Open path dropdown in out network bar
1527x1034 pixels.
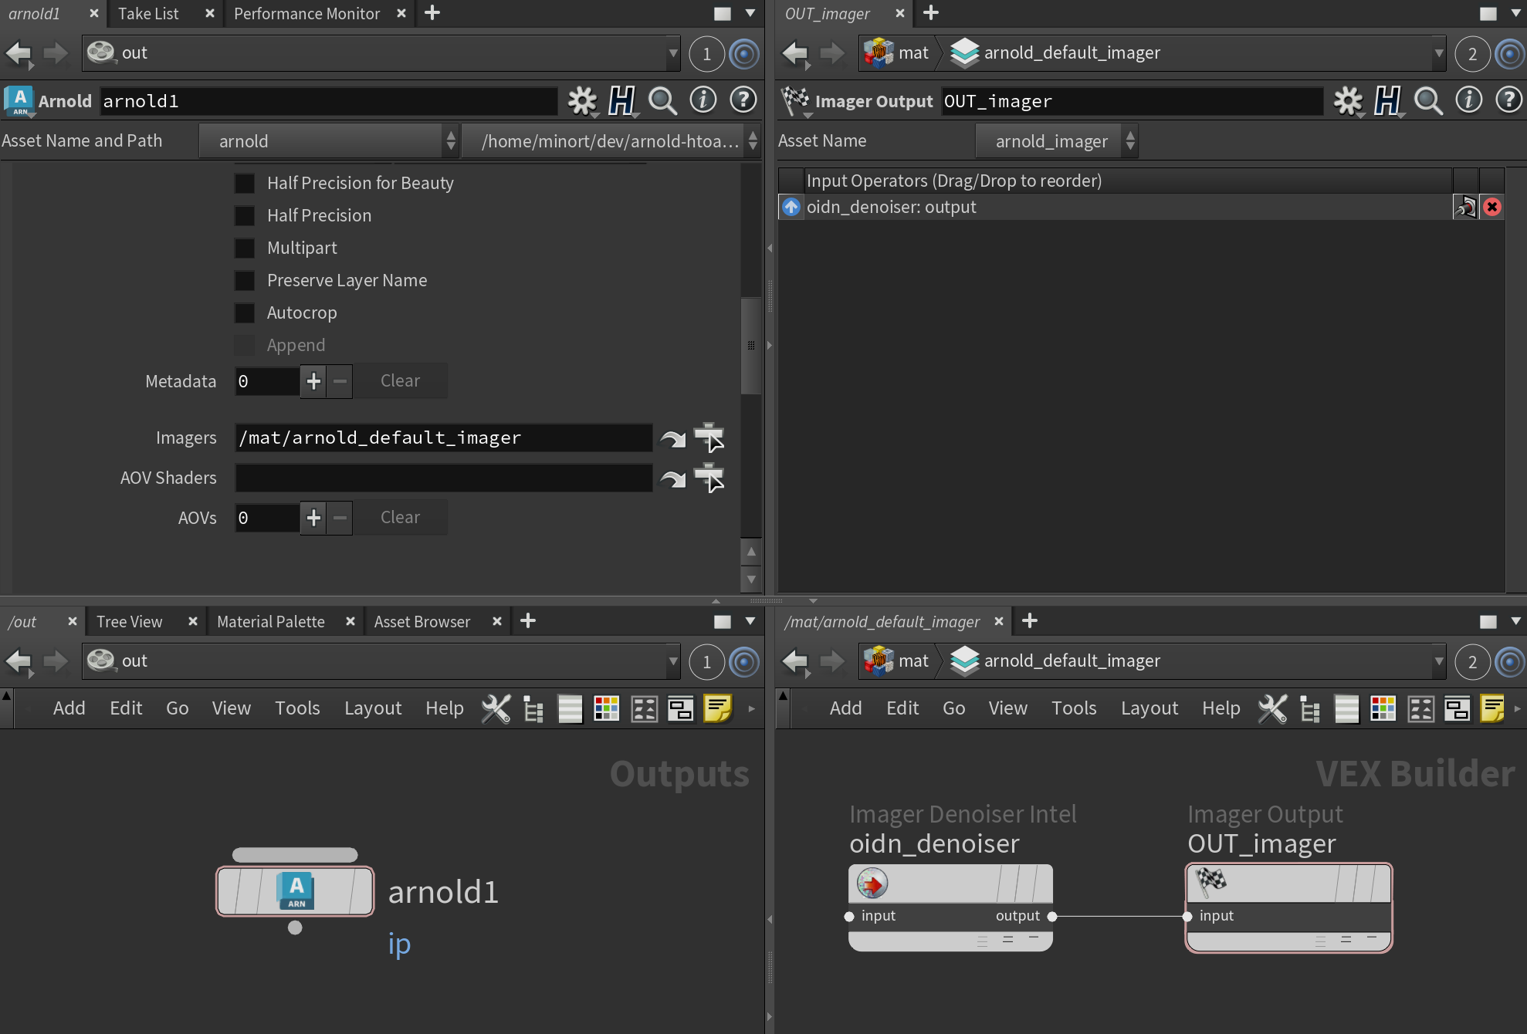pyautogui.click(x=672, y=661)
